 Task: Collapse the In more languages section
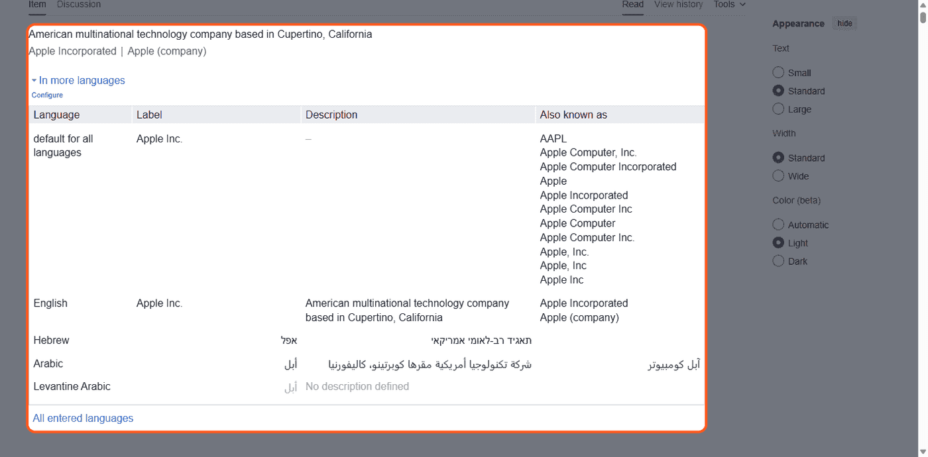[78, 80]
